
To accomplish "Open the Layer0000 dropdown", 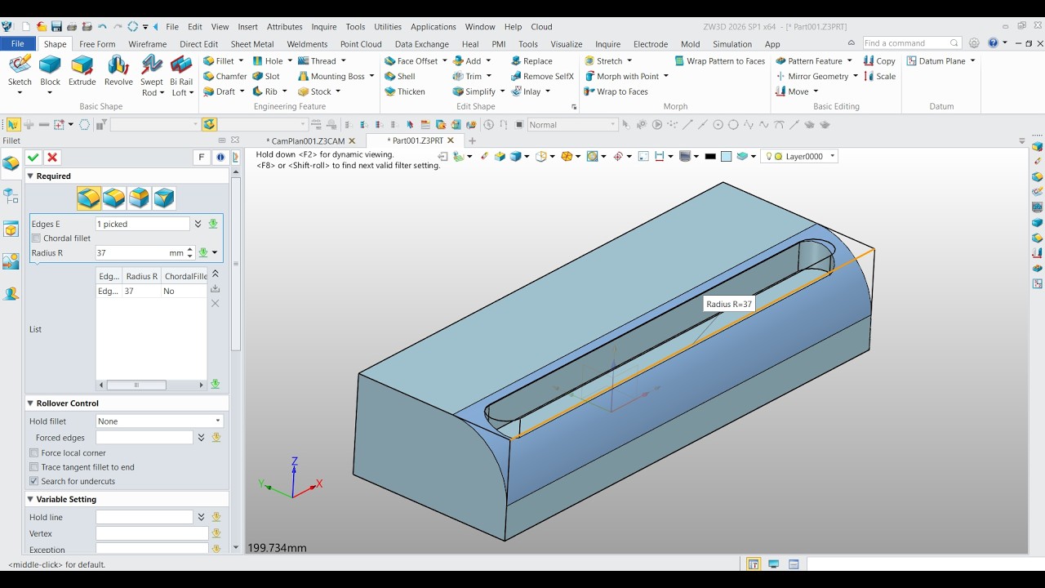I will pyautogui.click(x=833, y=156).
